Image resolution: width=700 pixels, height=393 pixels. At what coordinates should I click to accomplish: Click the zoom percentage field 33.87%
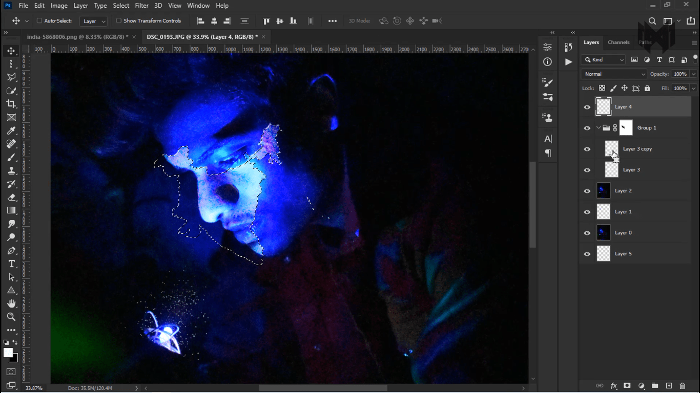pyautogui.click(x=34, y=388)
